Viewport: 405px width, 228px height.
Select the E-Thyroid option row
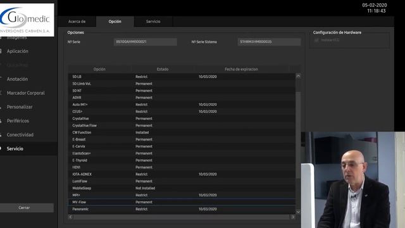(182, 160)
